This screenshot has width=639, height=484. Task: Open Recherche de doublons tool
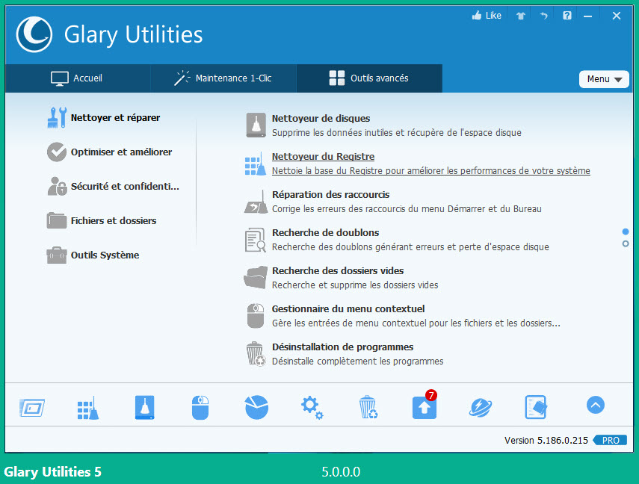click(325, 232)
